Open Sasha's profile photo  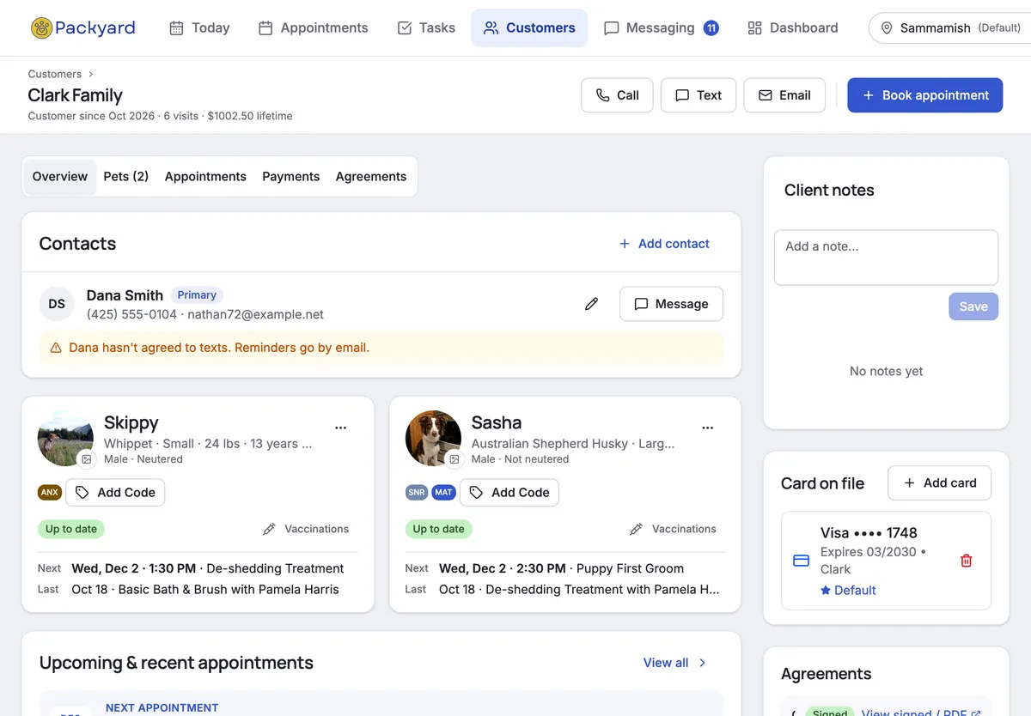click(433, 438)
